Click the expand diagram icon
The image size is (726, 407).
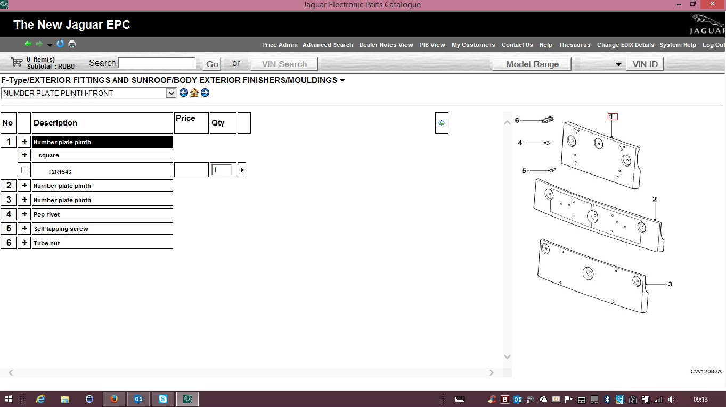point(442,123)
